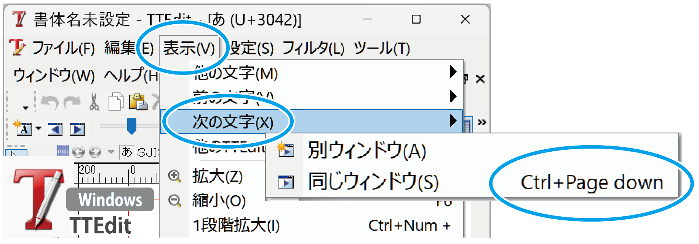This screenshot has width=699, height=244.
Task: Open new character window toolbar icon
Action: coord(23,128)
